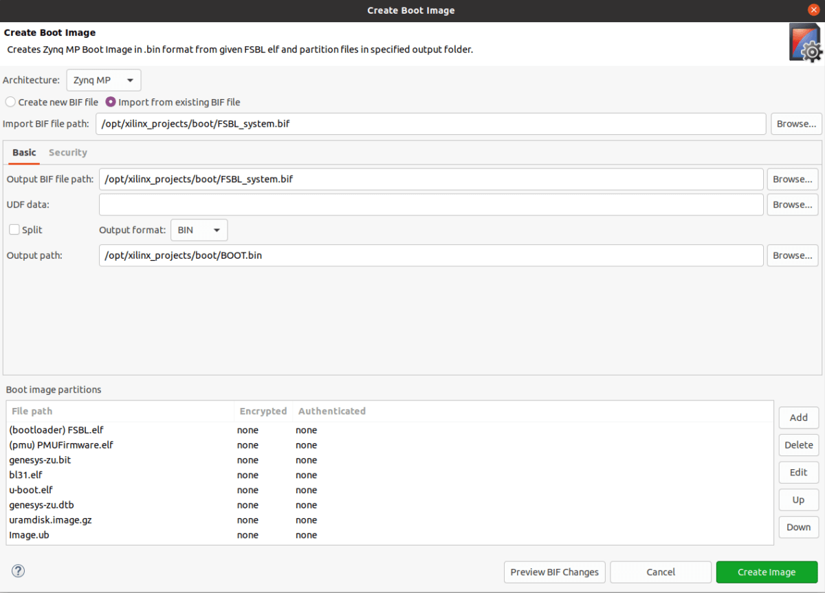Open the Output format dropdown showing BIN
825x593 pixels.
[199, 230]
